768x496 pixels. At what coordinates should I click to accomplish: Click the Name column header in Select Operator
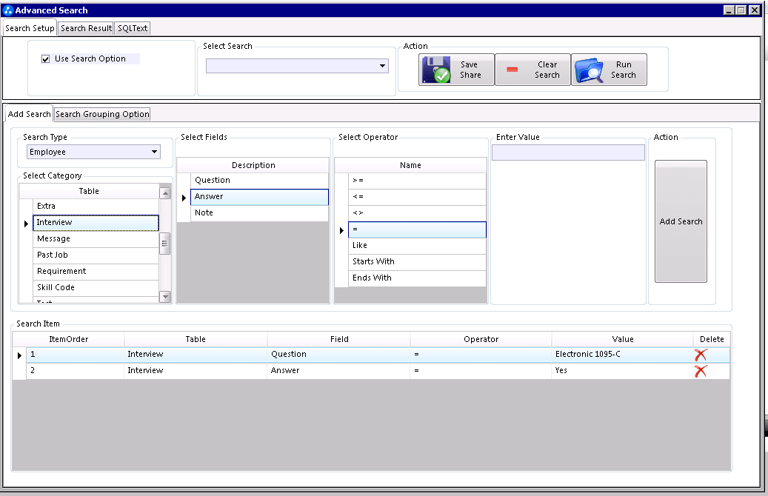tap(410, 165)
